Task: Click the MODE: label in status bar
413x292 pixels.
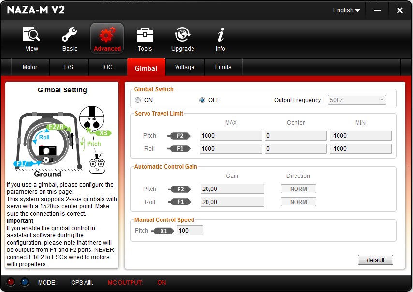Action: [x=47, y=283]
